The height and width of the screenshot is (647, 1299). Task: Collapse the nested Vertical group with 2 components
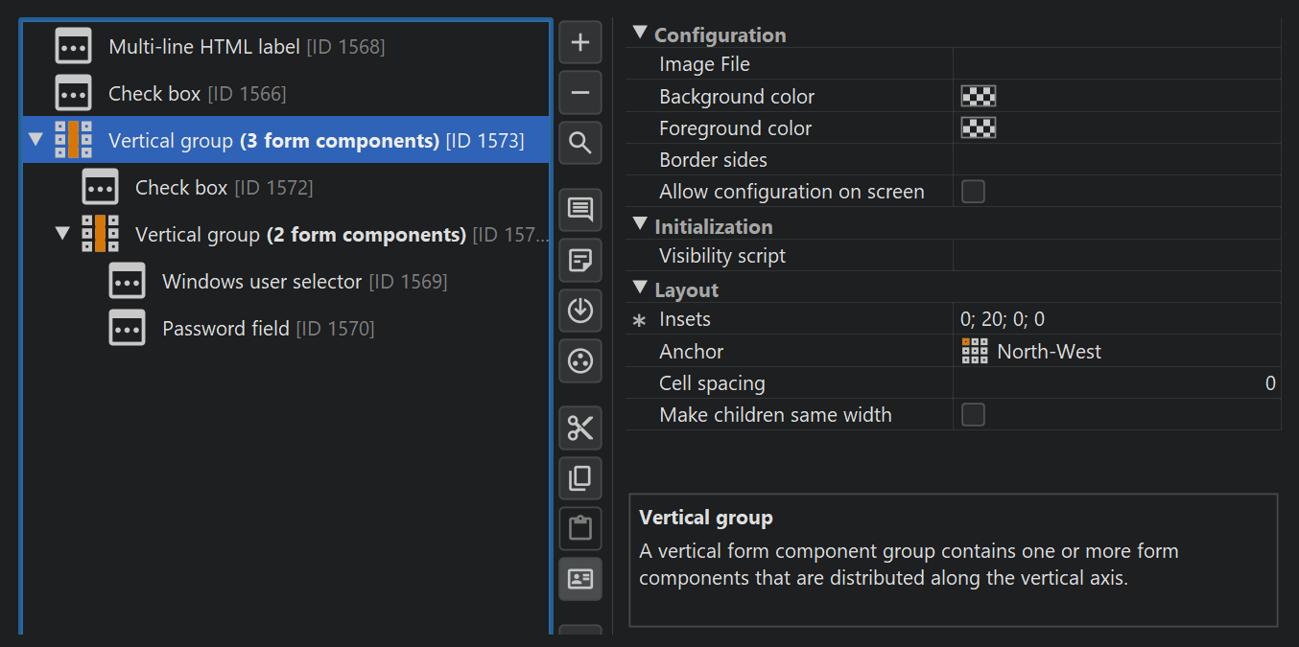point(63,234)
